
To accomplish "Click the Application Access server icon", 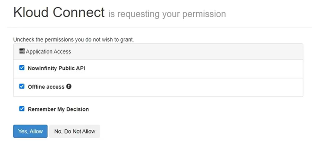I will click(22, 51).
